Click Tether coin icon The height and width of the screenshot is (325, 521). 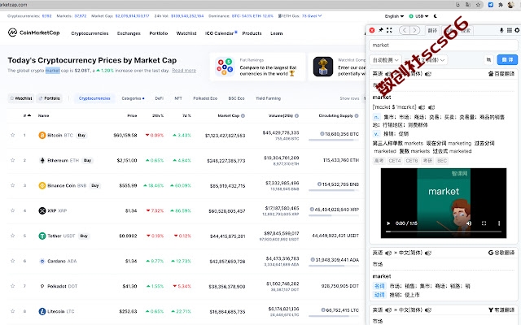pyautogui.click(x=42, y=236)
